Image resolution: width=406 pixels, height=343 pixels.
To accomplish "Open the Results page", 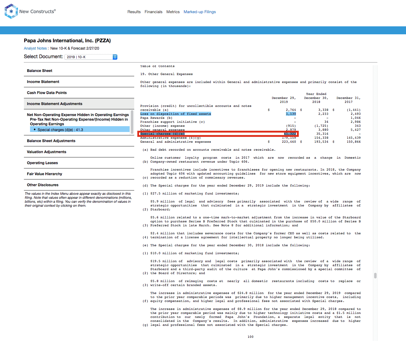I will pyautogui.click(x=134, y=12).
